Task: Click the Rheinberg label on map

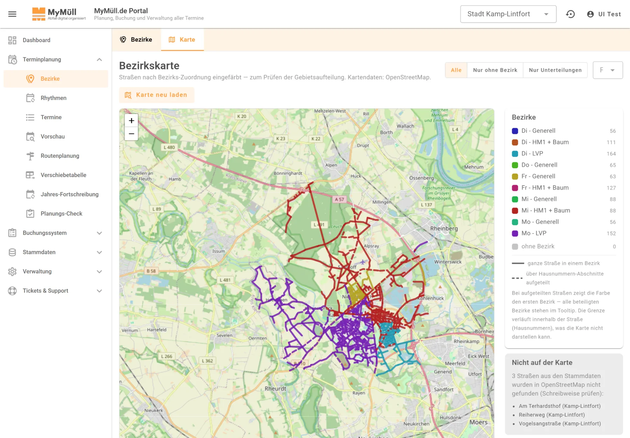Action: (x=444, y=228)
